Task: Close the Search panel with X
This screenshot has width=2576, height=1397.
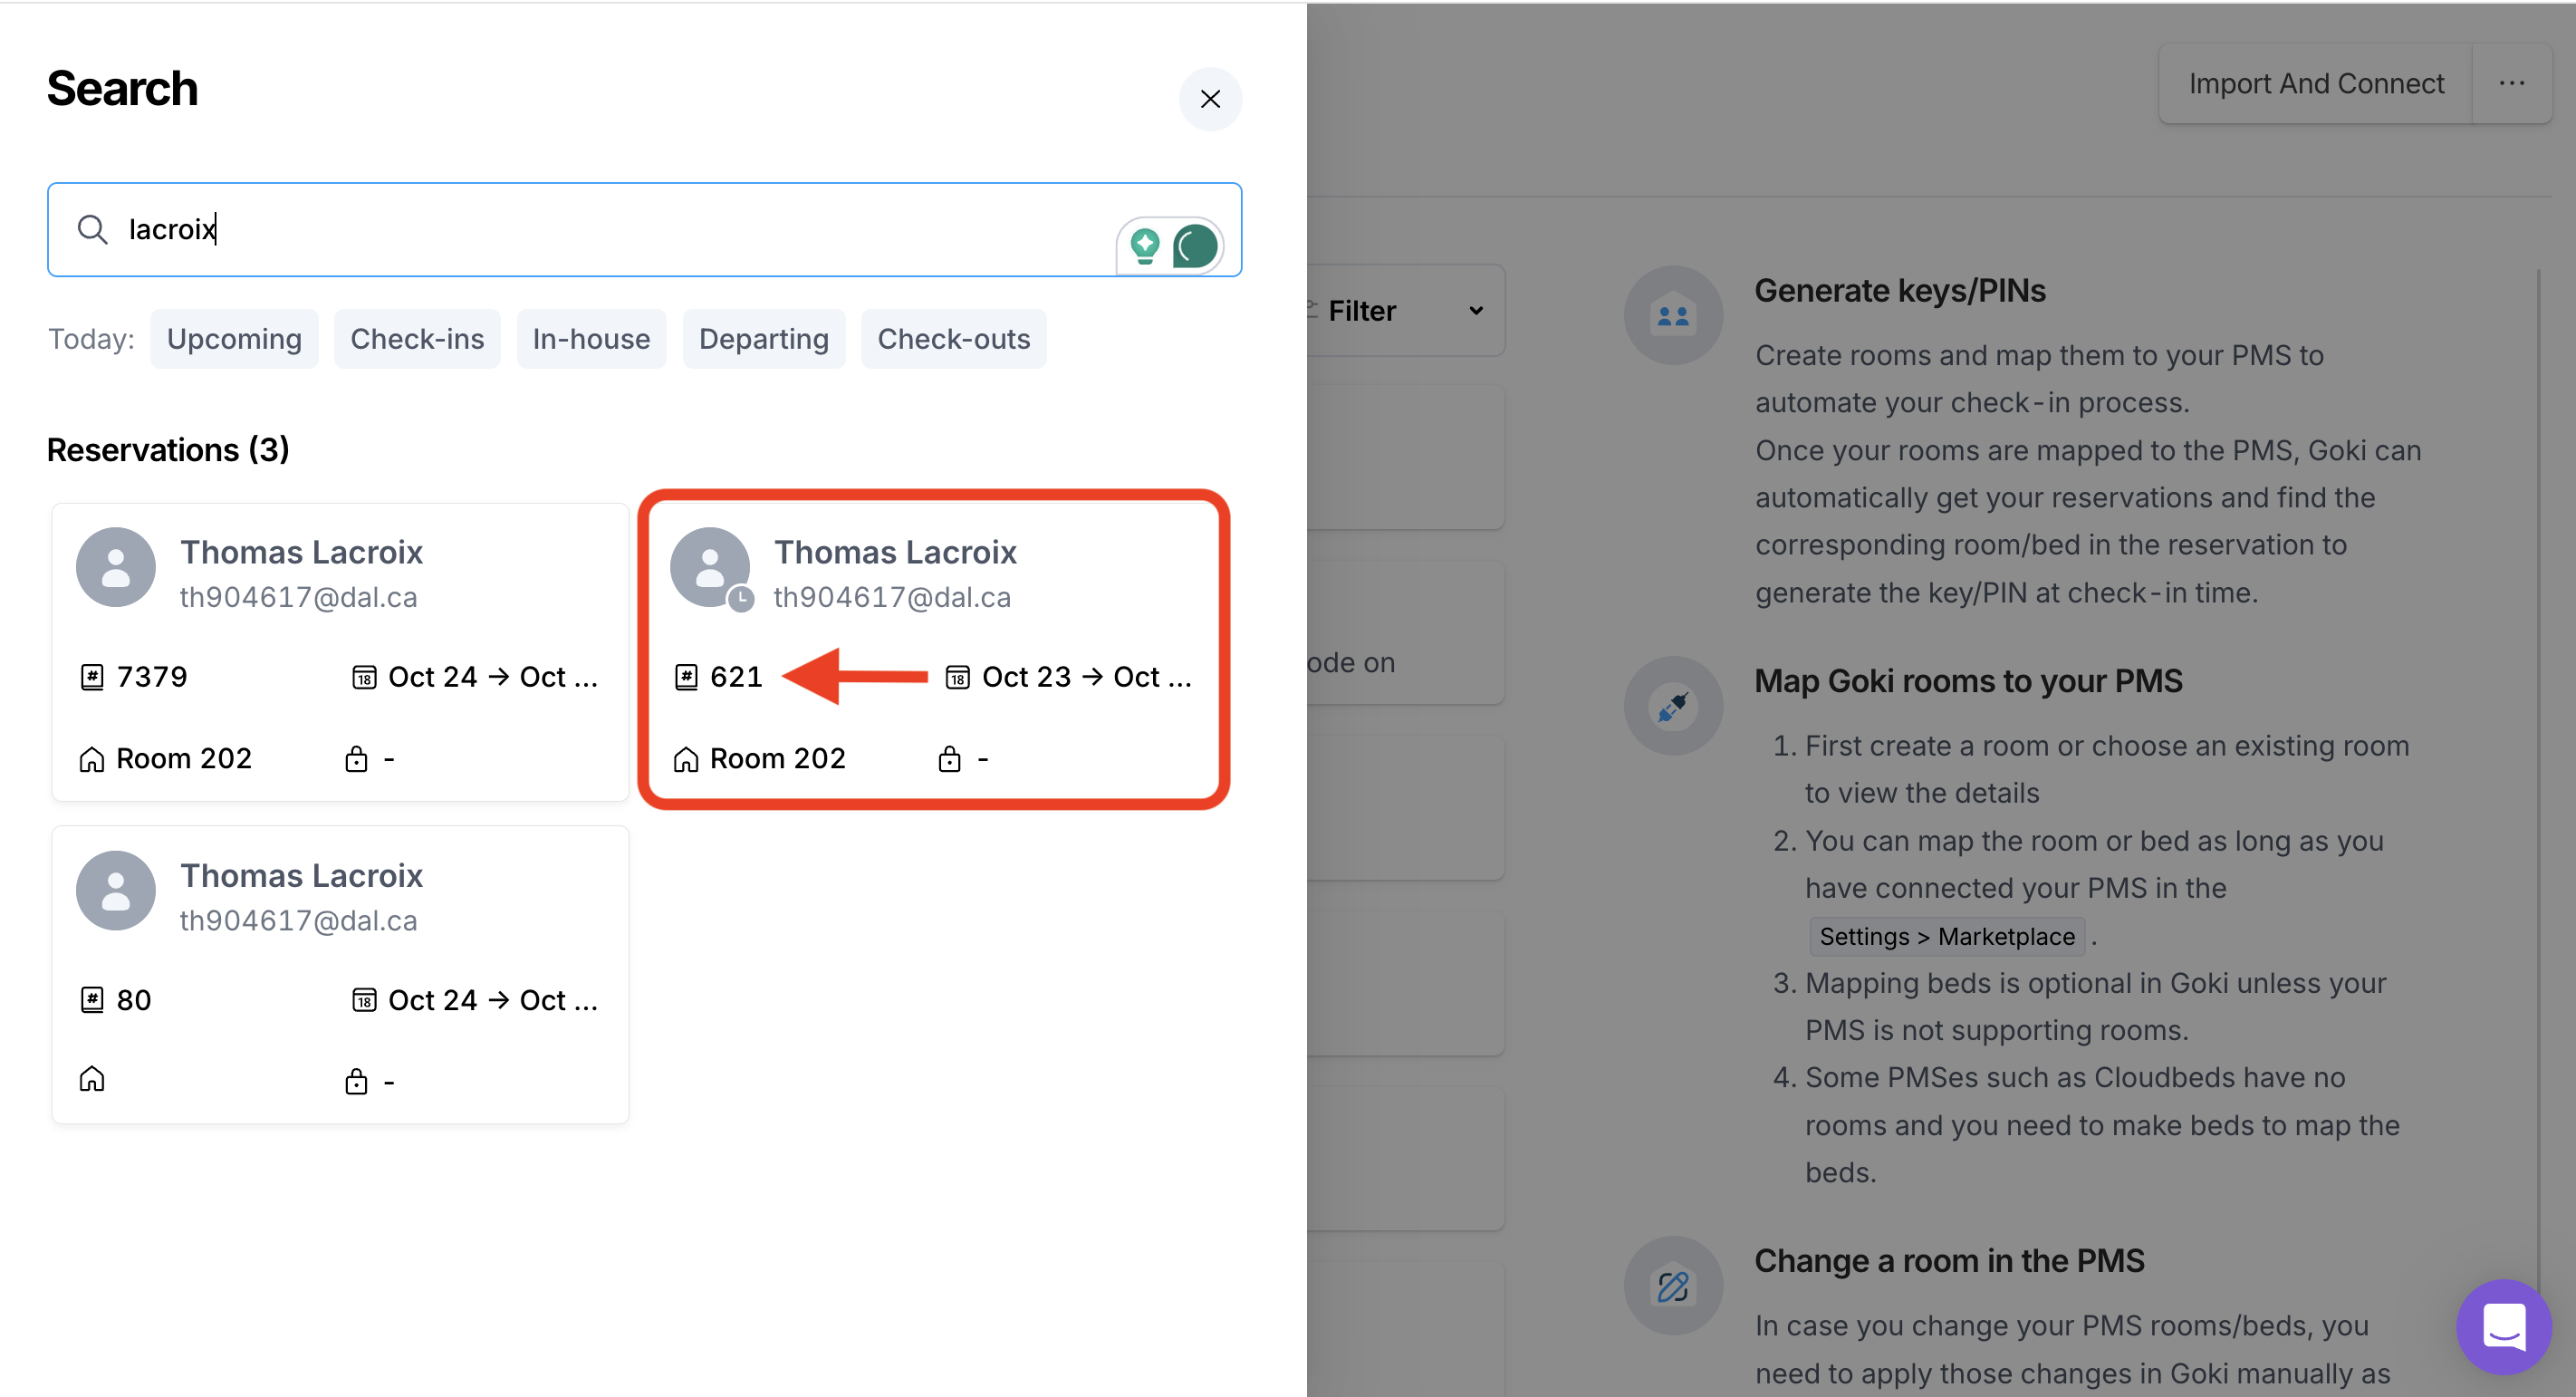Action: click(1210, 99)
